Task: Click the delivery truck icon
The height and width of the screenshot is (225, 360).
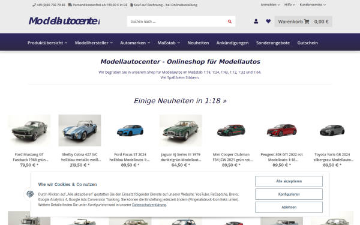Action: pos(70,5)
